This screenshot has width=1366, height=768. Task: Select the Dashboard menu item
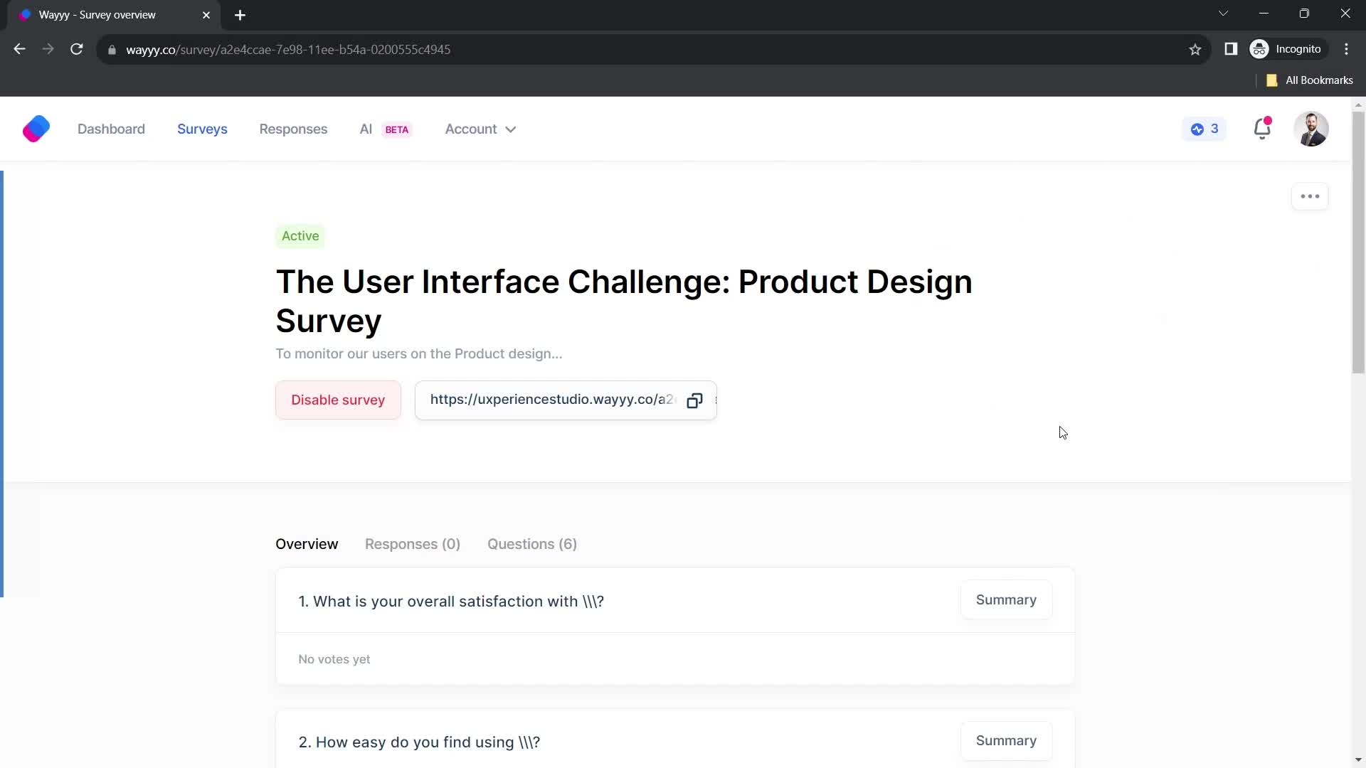(x=111, y=129)
